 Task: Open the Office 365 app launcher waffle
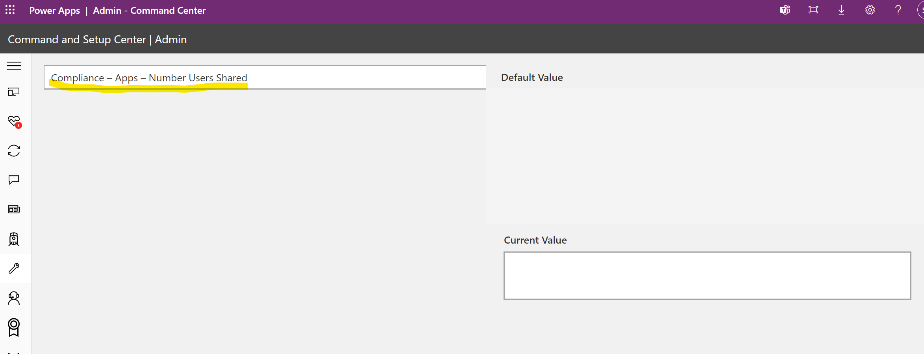click(10, 10)
